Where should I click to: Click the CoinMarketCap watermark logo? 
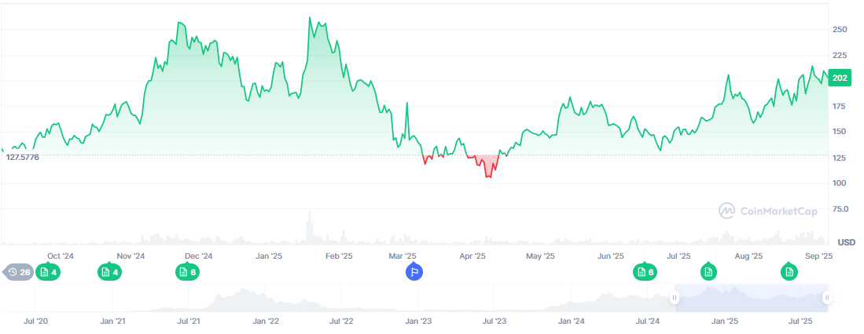768,210
